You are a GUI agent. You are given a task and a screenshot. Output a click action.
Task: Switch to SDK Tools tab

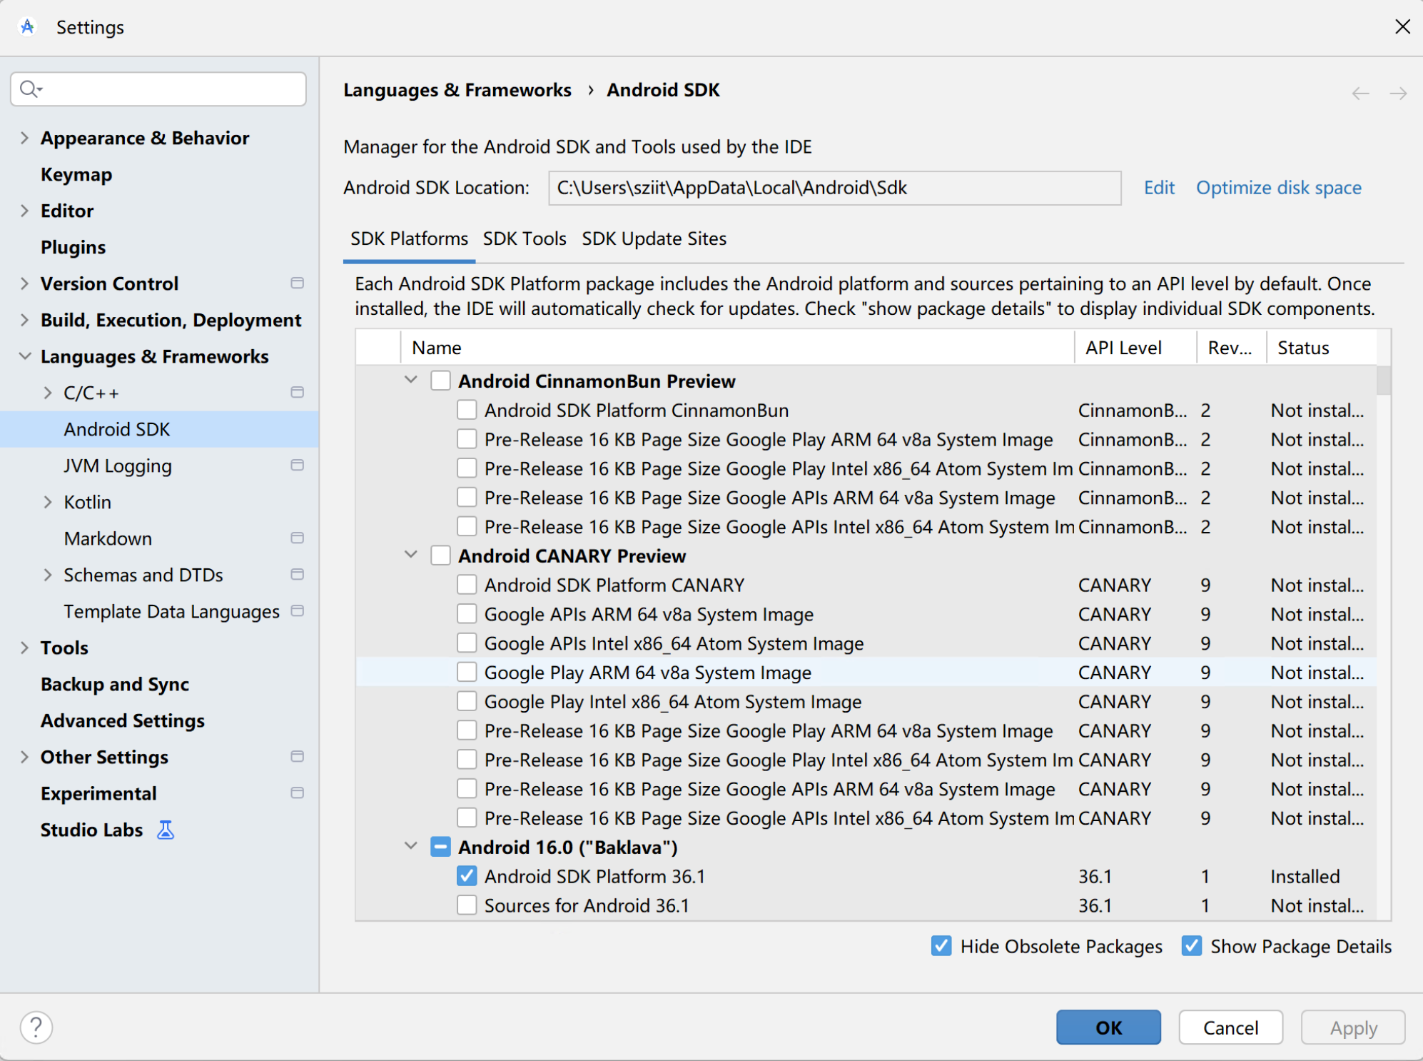coord(525,238)
